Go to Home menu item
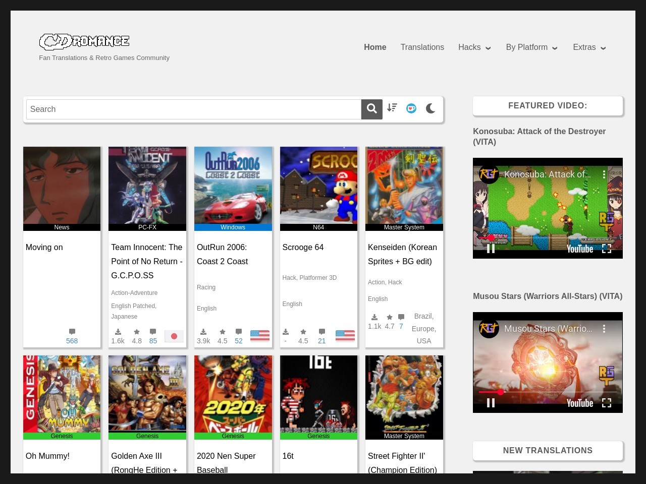This screenshot has width=646, height=484. click(375, 47)
